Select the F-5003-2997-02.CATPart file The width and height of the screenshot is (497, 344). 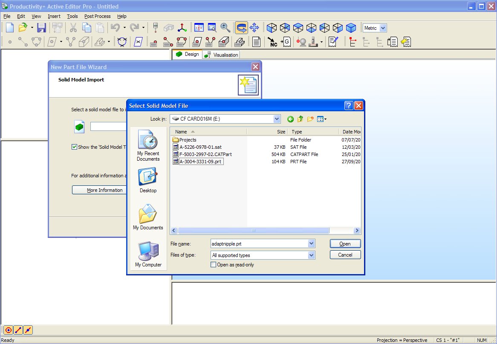click(205, 154)
